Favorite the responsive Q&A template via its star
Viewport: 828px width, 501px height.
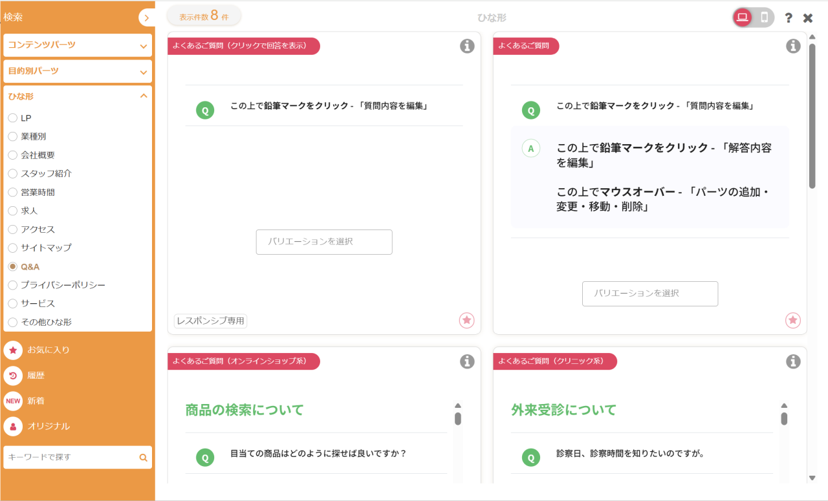point(466,320)
